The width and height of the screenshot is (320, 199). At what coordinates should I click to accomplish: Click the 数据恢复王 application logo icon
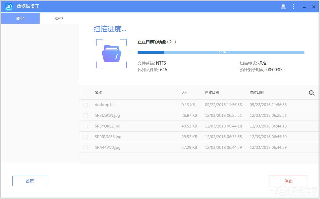8,6
